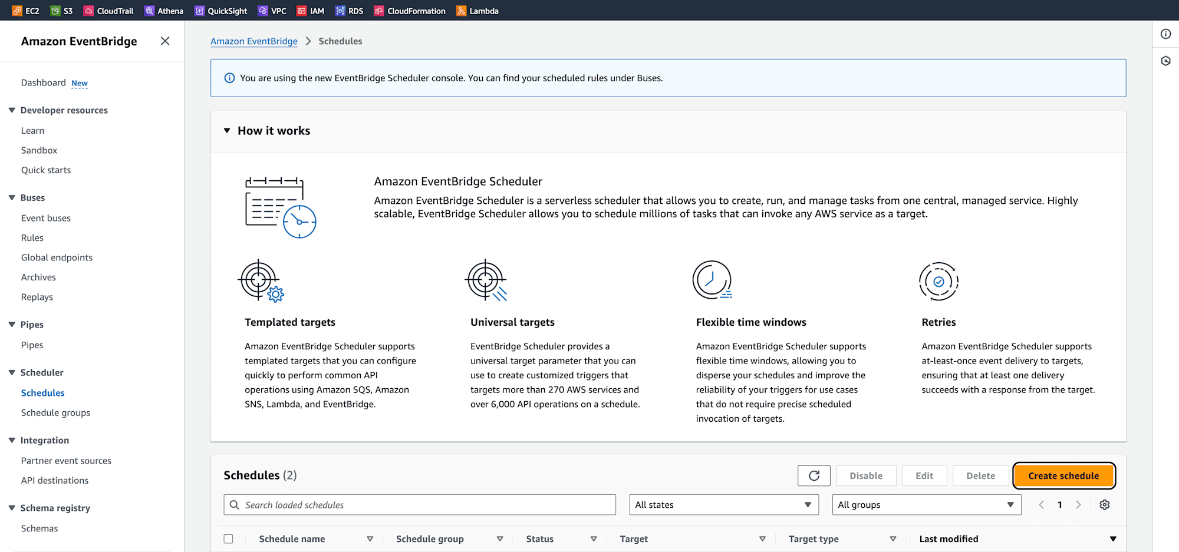
Task: Open the Lambda shortcut icon
Action: 461,11
